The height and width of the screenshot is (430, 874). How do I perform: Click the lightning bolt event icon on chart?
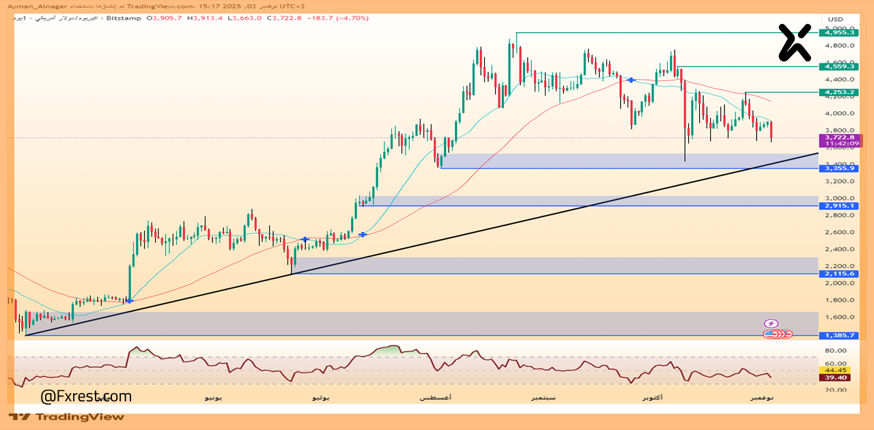(771, 323)
